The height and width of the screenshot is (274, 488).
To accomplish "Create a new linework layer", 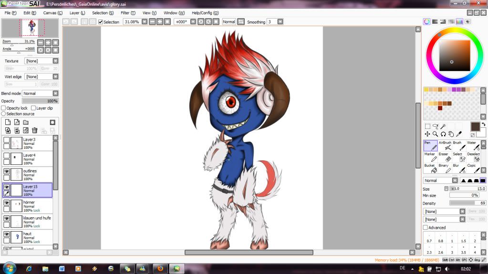I will point(17,122).
